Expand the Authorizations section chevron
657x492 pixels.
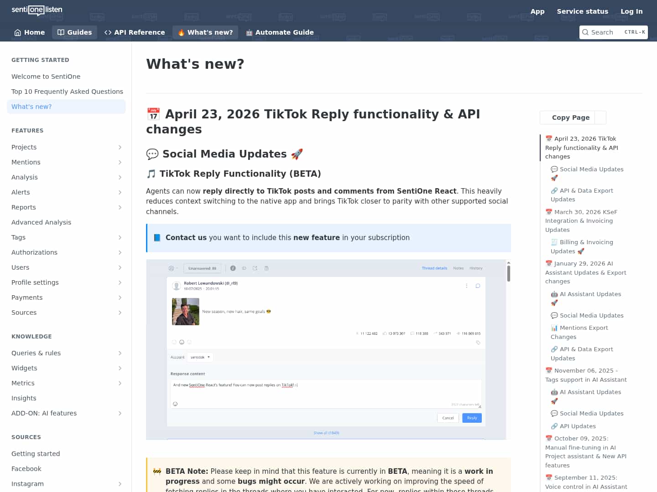pyautogui.click(x=120, y=252)
